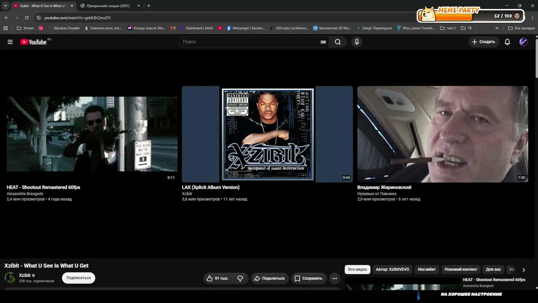The image size is (538, 303).
Task: Switch to the Xzibit YouTube tab
Action: tap(43, 6)
